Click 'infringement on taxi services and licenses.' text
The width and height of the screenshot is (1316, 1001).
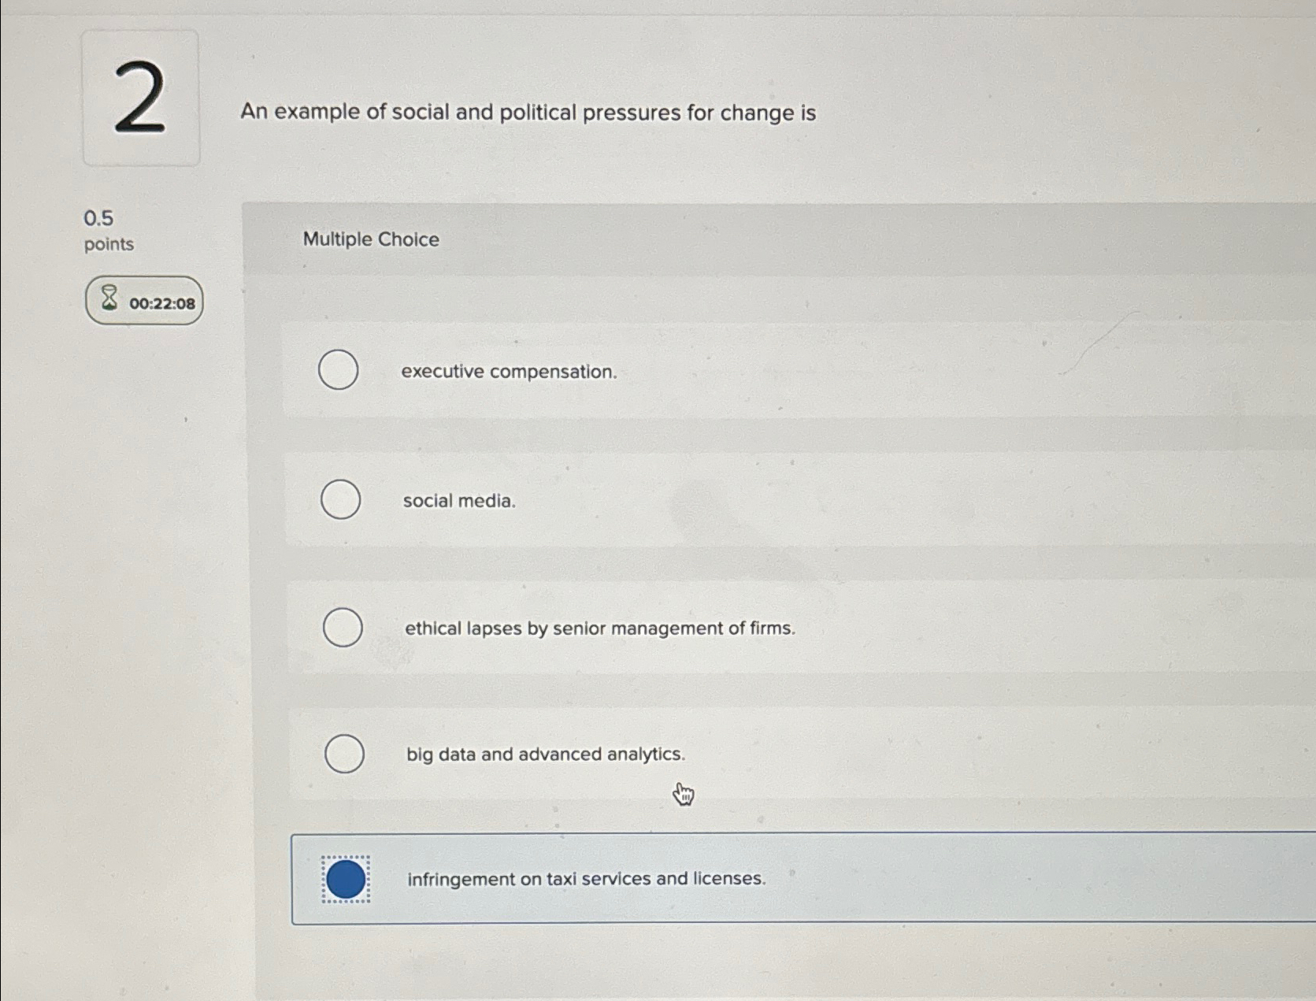click(586, 879)
